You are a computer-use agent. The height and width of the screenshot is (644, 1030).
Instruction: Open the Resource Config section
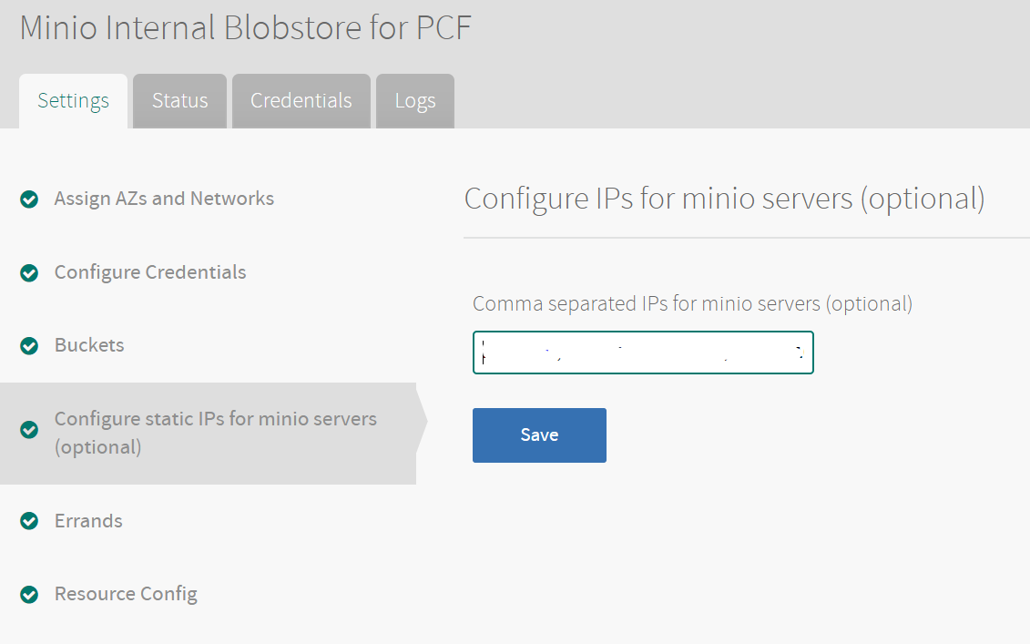click(126, 593)
